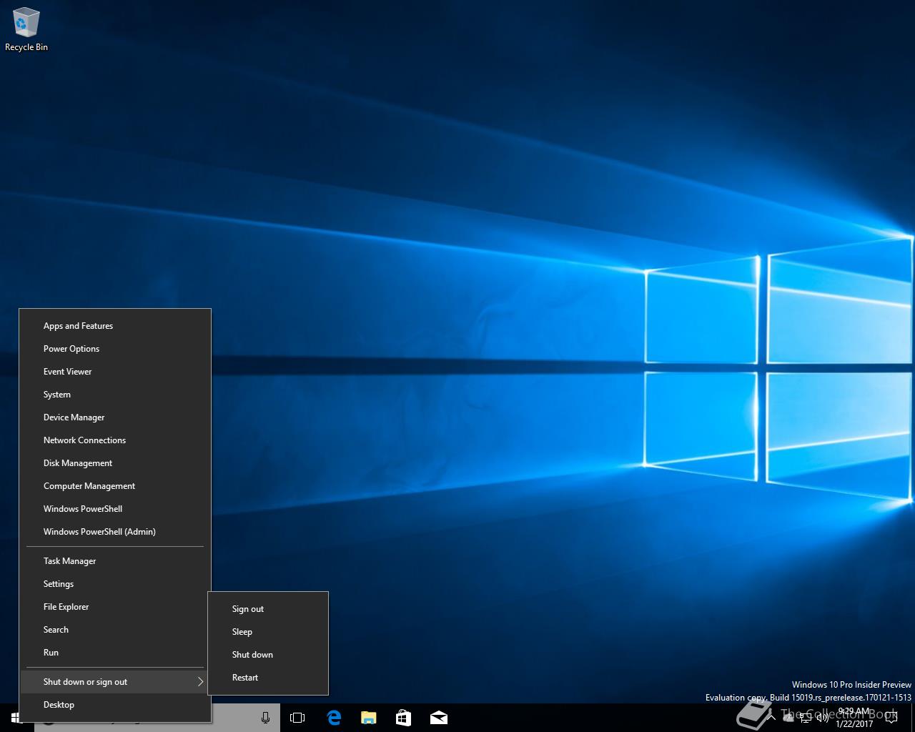Click the Windows Start button
The width and height of the screenshot is (915, 732).
click(x=17, y=718)
